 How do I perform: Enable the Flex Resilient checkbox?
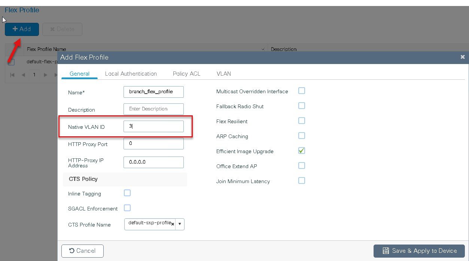tap(302, 121)
